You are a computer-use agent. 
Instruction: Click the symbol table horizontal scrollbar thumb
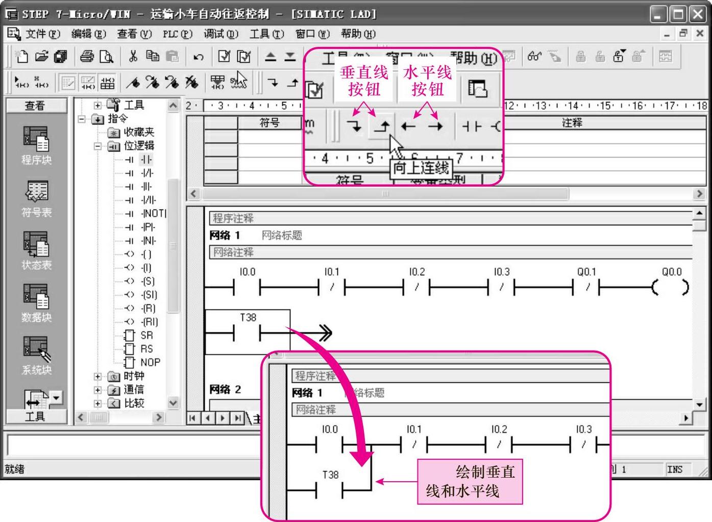tap(385, 194)
